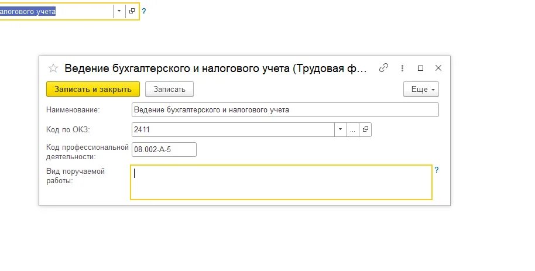Open the Еще dropdown menu

pyautogui.click(x=421, y=89)
